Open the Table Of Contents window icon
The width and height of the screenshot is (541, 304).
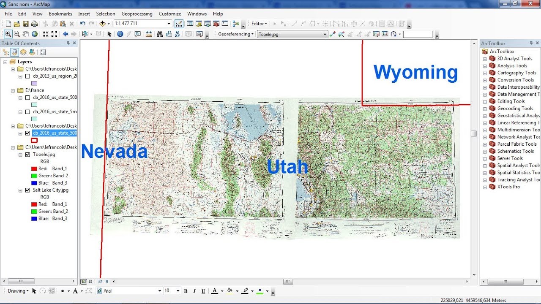tap(190, 24)
